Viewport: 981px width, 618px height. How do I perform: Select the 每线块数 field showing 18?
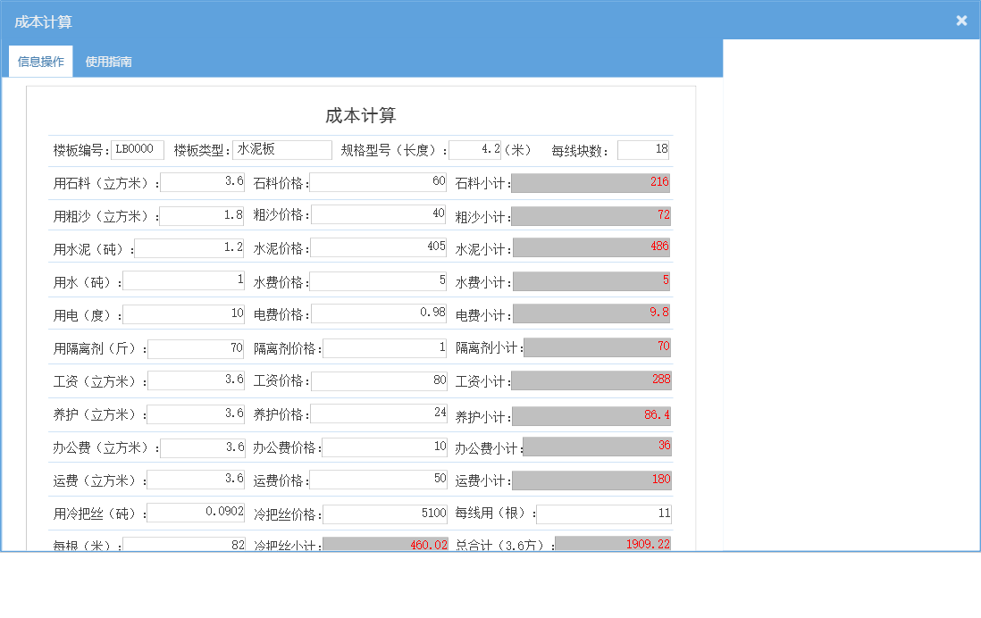643,149
